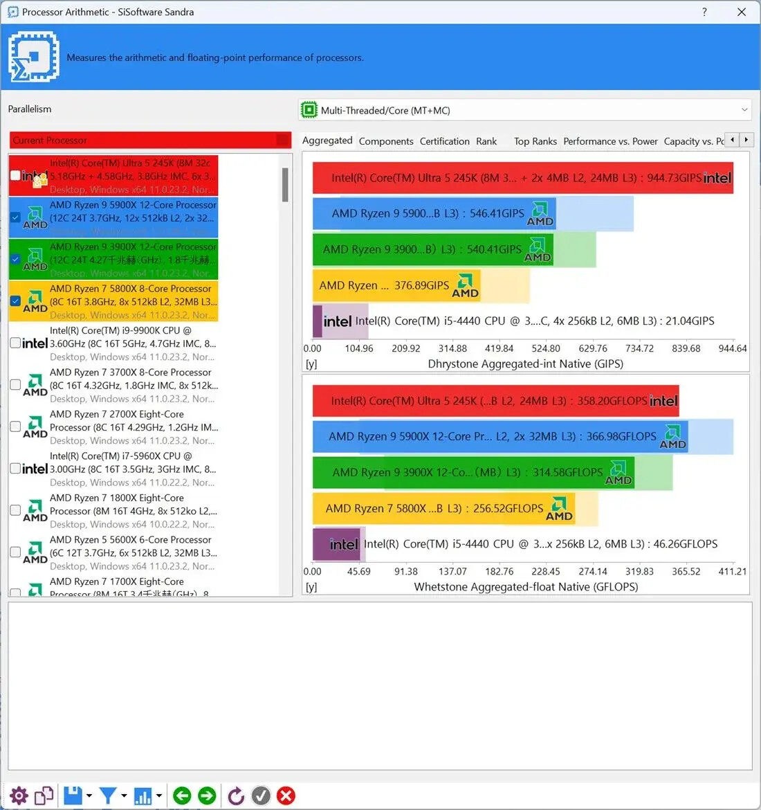761x810 pixels.
Task: Go forward with green right arrow
Action: (207, 795)
